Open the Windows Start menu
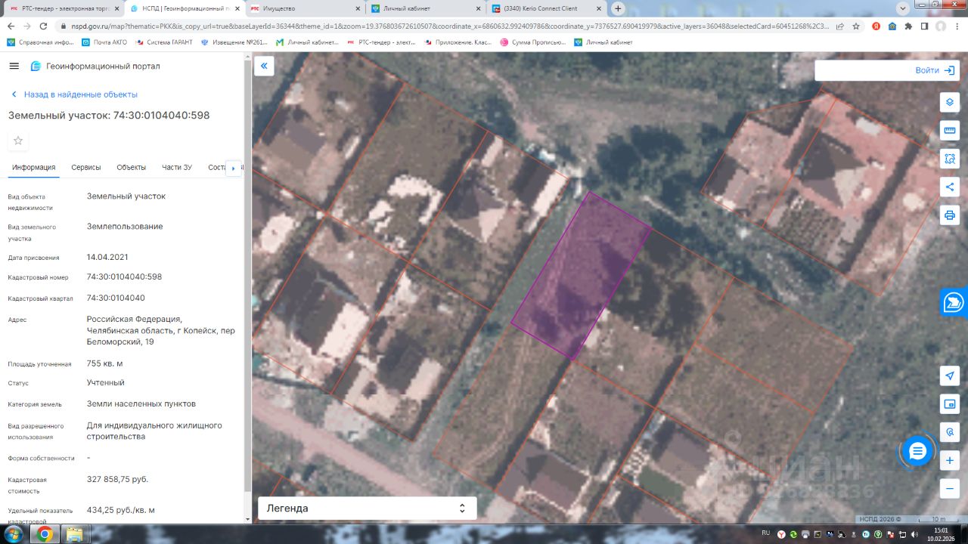 [x=15, y=534]
